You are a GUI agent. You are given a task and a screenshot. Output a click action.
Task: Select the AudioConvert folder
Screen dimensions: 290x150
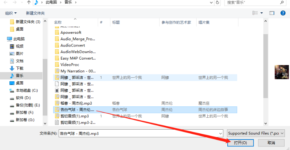pyautogui.click(x=70, y=45)
